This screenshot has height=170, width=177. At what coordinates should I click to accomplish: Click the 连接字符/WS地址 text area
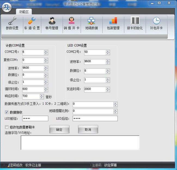click(x=80, y=142)
